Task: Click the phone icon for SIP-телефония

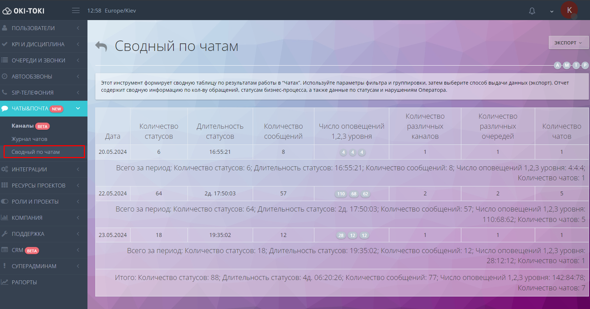Action: coord(5,92)
